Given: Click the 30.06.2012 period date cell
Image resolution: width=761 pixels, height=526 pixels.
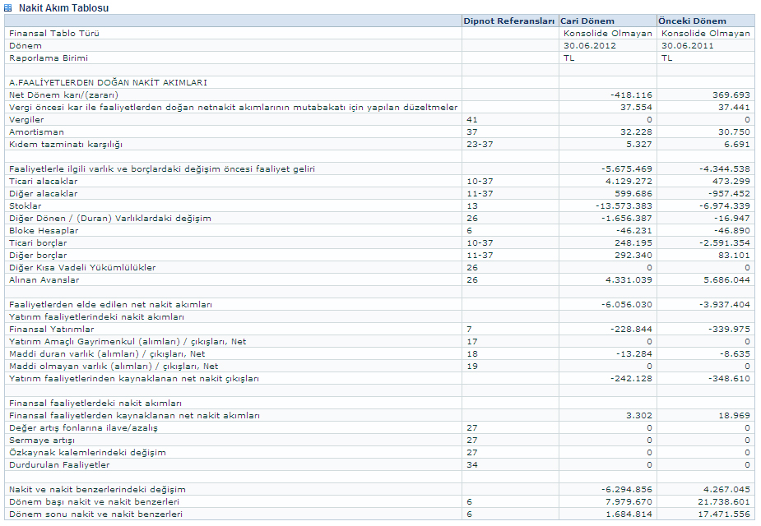Looking at the screenshot, I should point(590,45).
